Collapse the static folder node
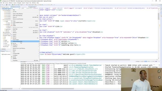This screenshot has height=91, width=162. click(4, 21)
